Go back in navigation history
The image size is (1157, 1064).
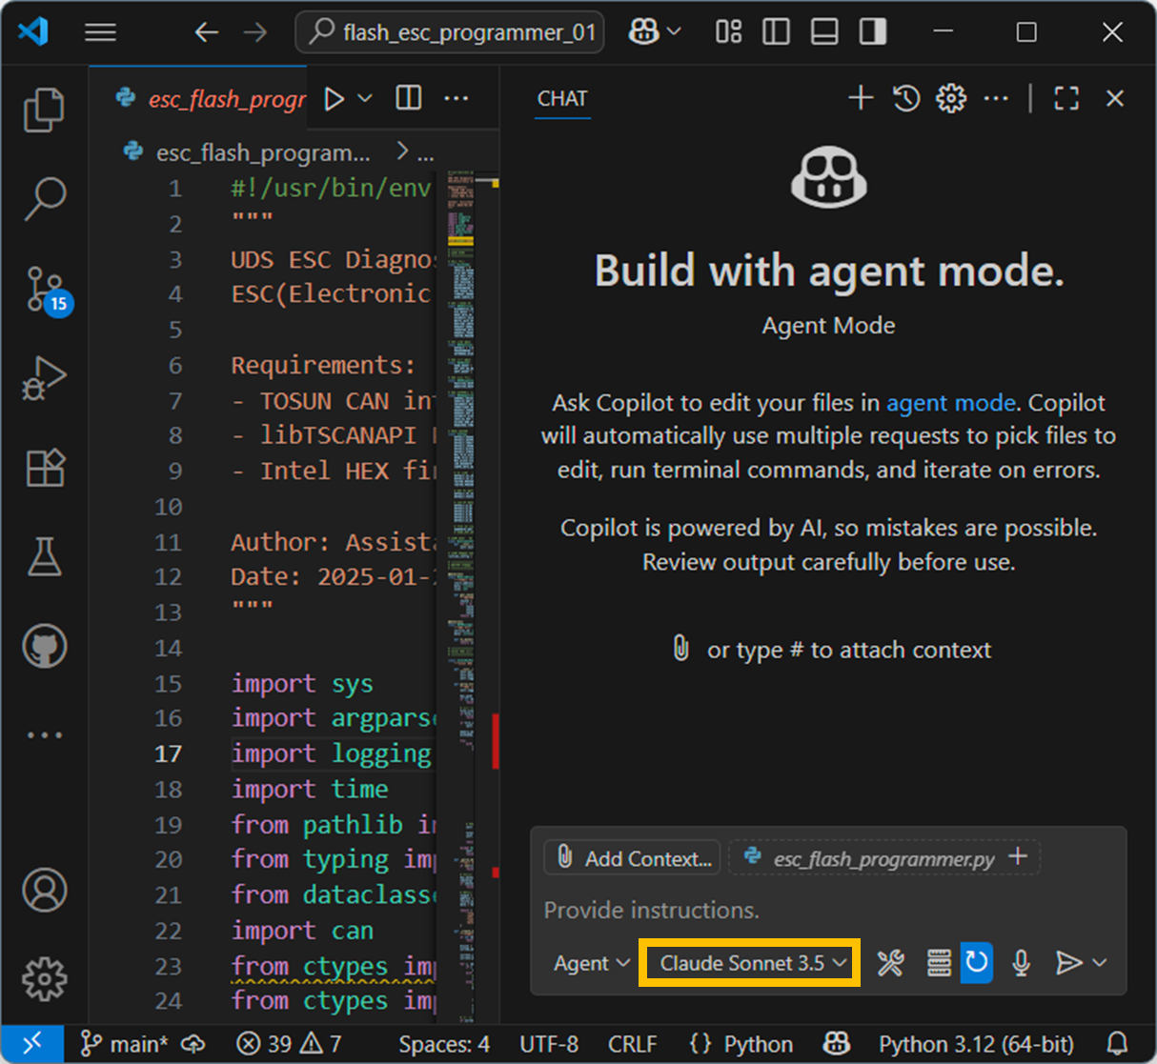click(x=206, y=32)
